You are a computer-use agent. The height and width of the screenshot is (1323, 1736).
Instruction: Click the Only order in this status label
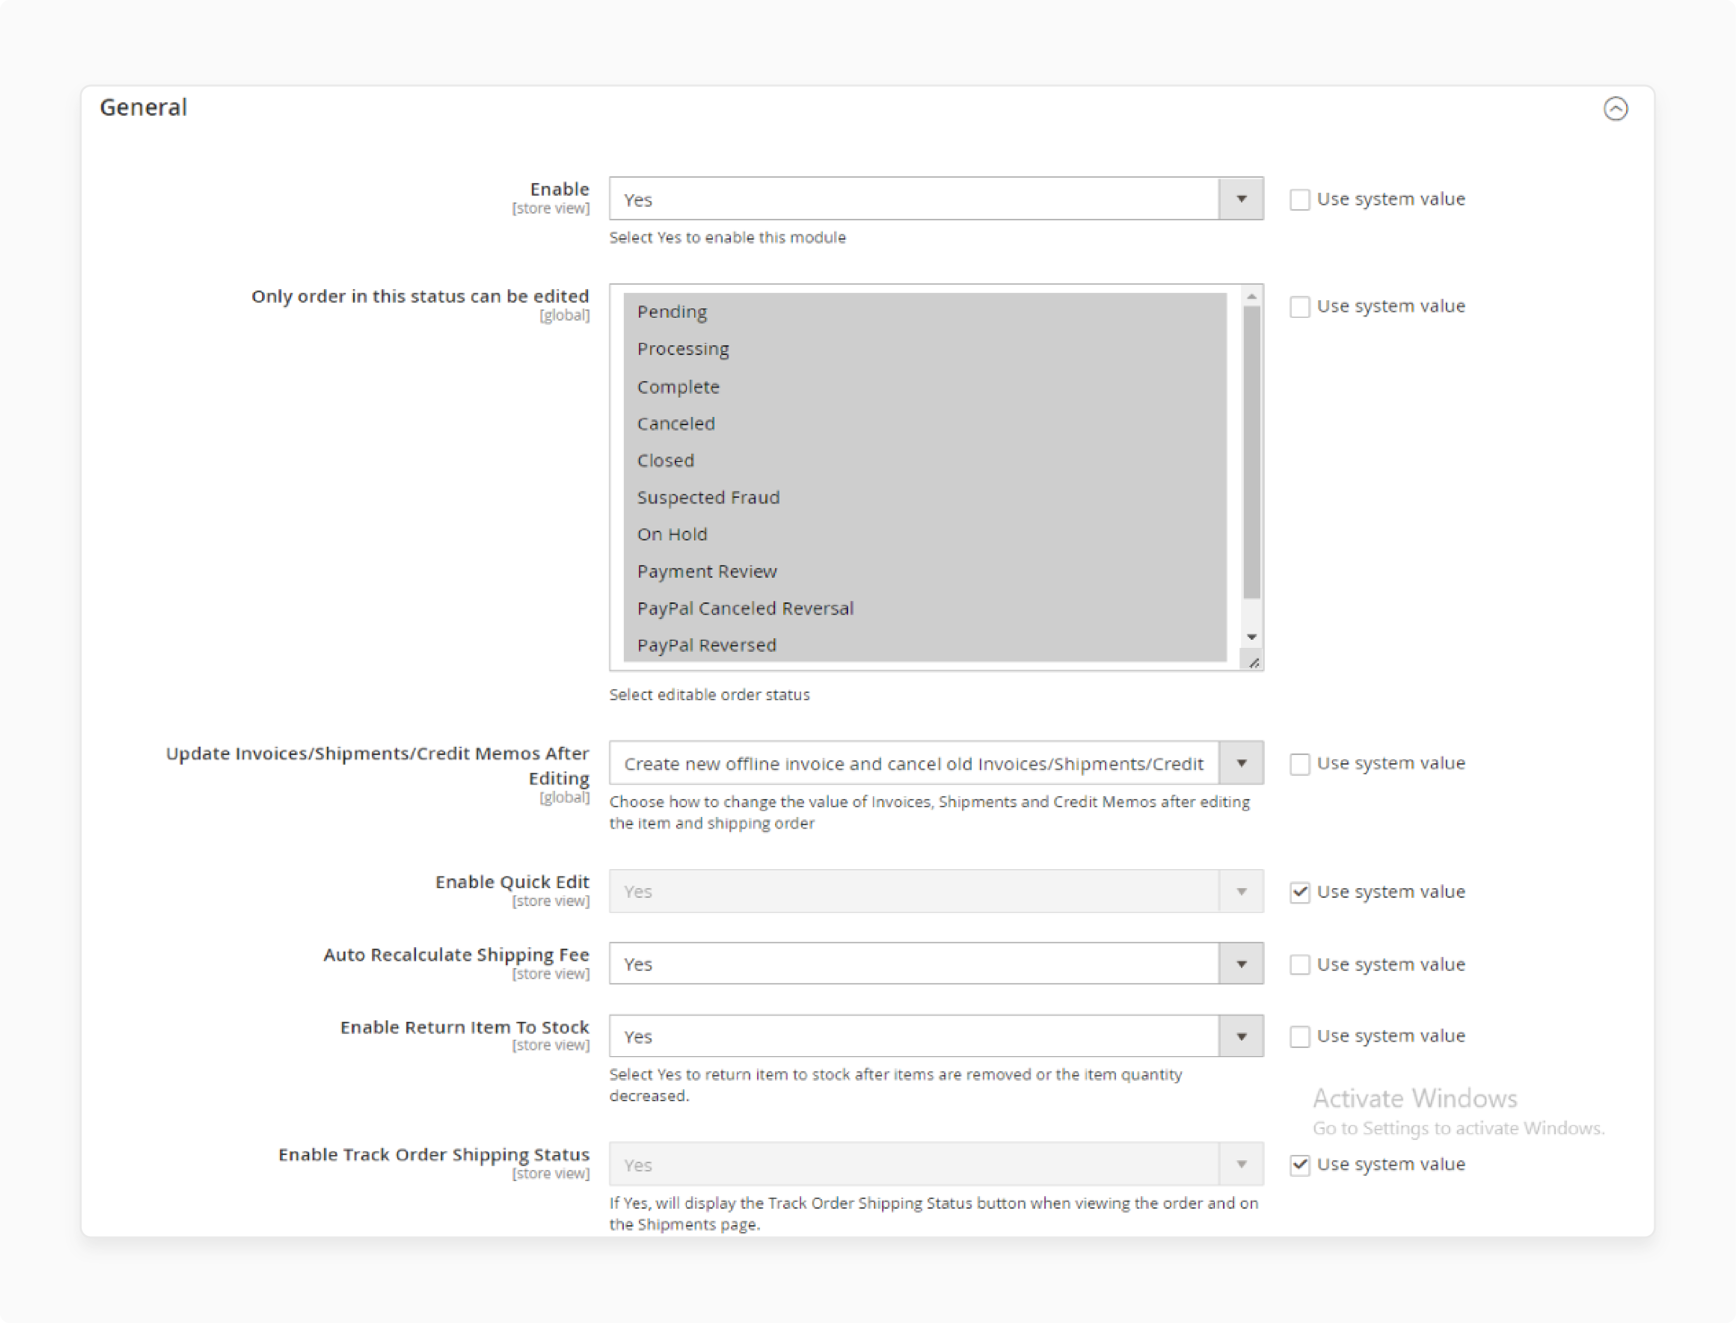(x=420, y=296)
